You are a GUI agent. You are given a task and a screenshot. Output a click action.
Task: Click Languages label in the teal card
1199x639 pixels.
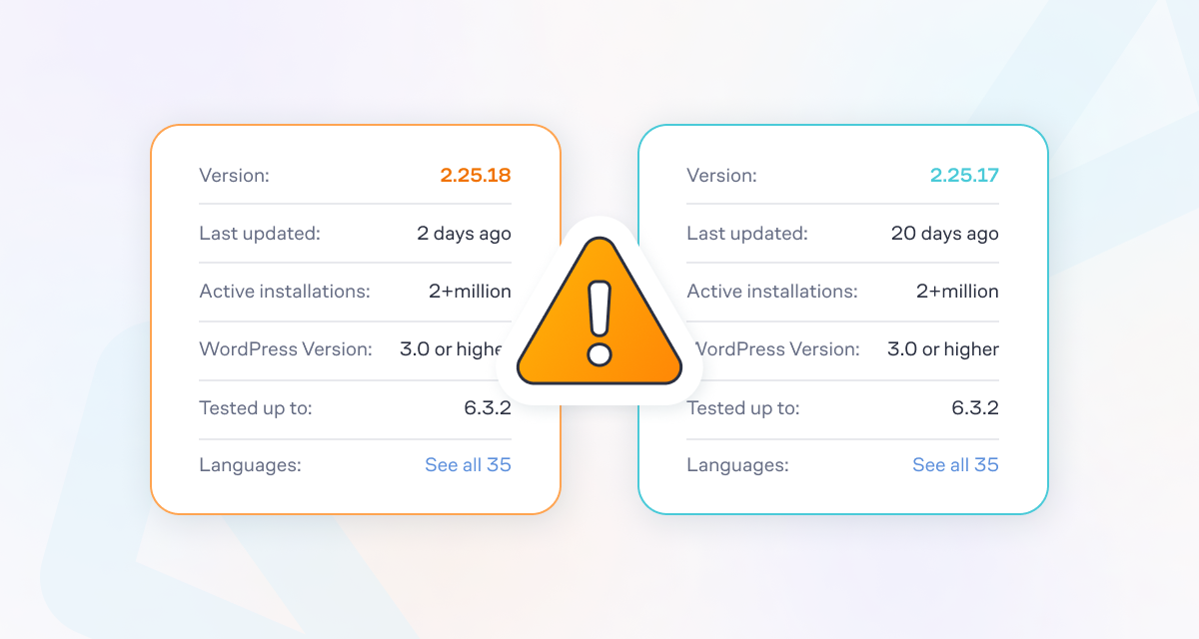(737, 465)
